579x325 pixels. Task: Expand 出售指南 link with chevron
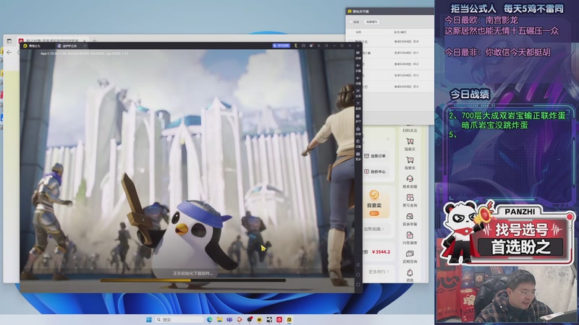pos(373,229)
